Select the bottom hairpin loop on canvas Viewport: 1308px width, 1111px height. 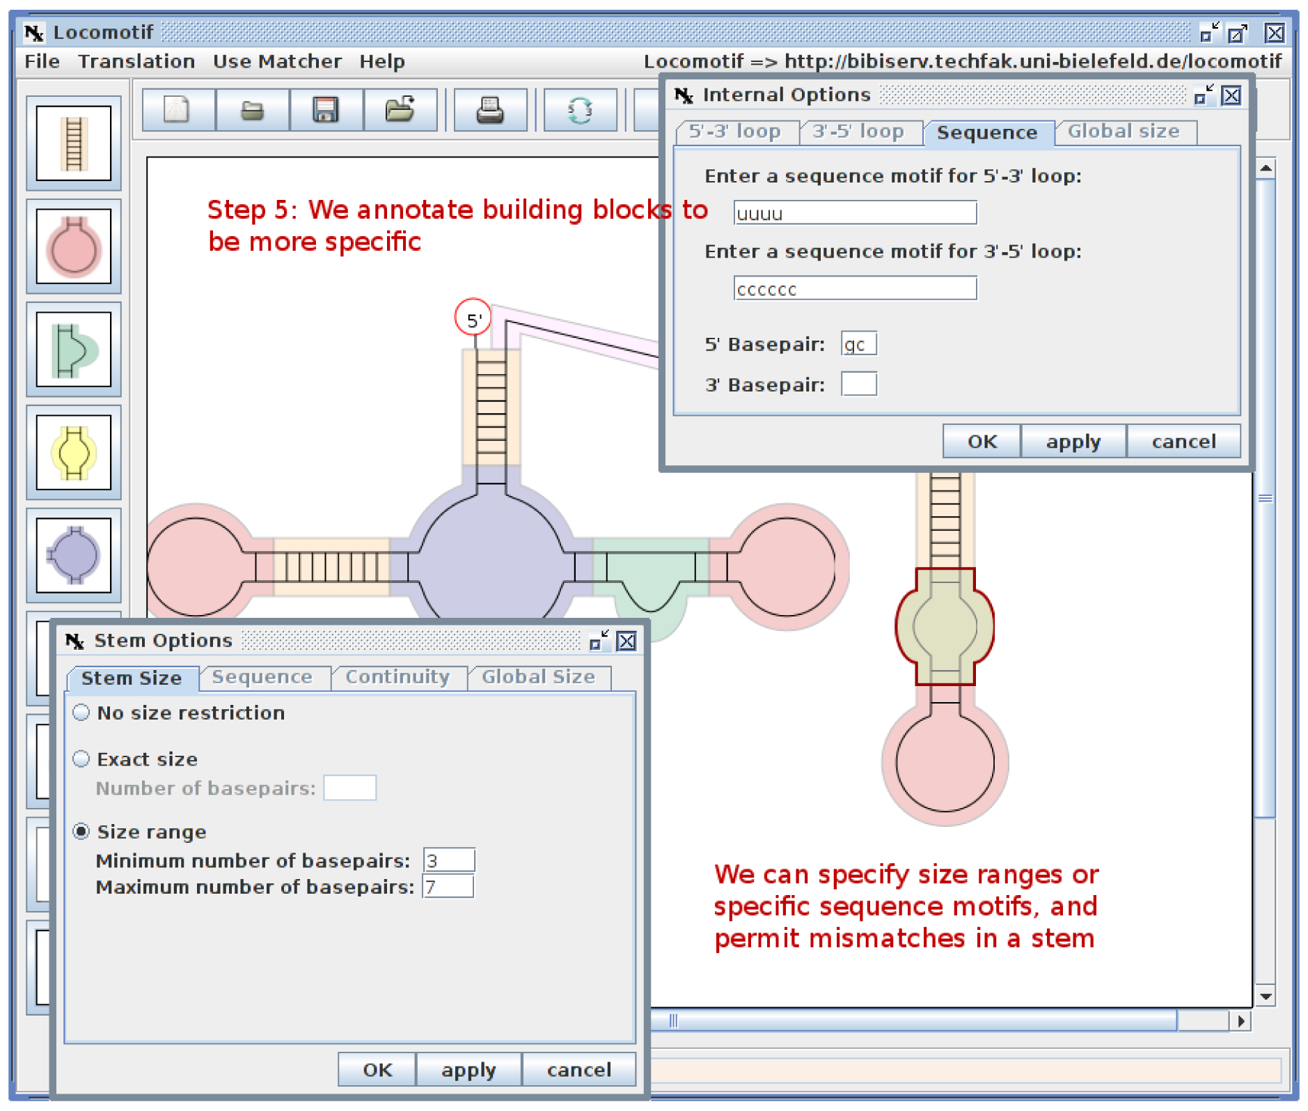pos(945,763)
